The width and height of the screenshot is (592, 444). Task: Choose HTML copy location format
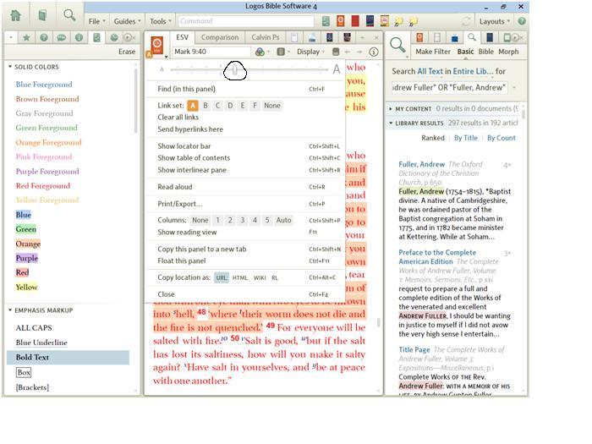(240, 277)
